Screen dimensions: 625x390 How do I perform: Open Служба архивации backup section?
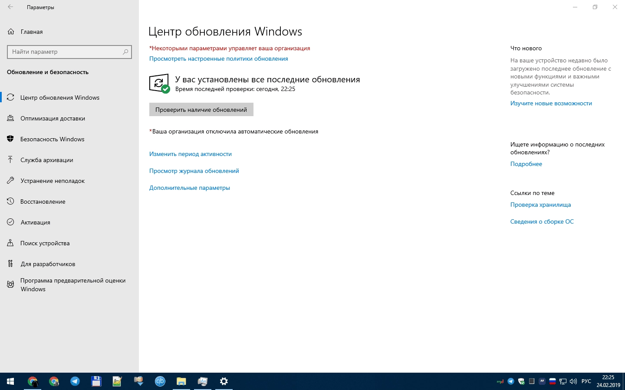click(x=69, y=160)
